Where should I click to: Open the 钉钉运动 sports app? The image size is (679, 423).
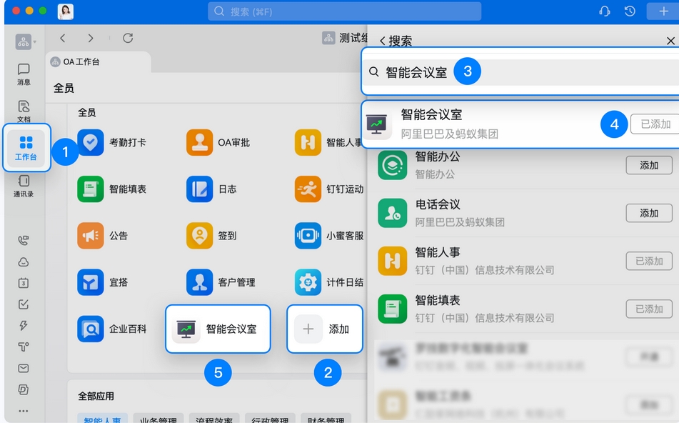tap(329, 189)
